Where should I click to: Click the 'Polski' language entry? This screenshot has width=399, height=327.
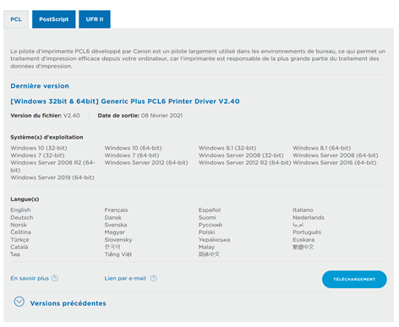pos(207,232)
